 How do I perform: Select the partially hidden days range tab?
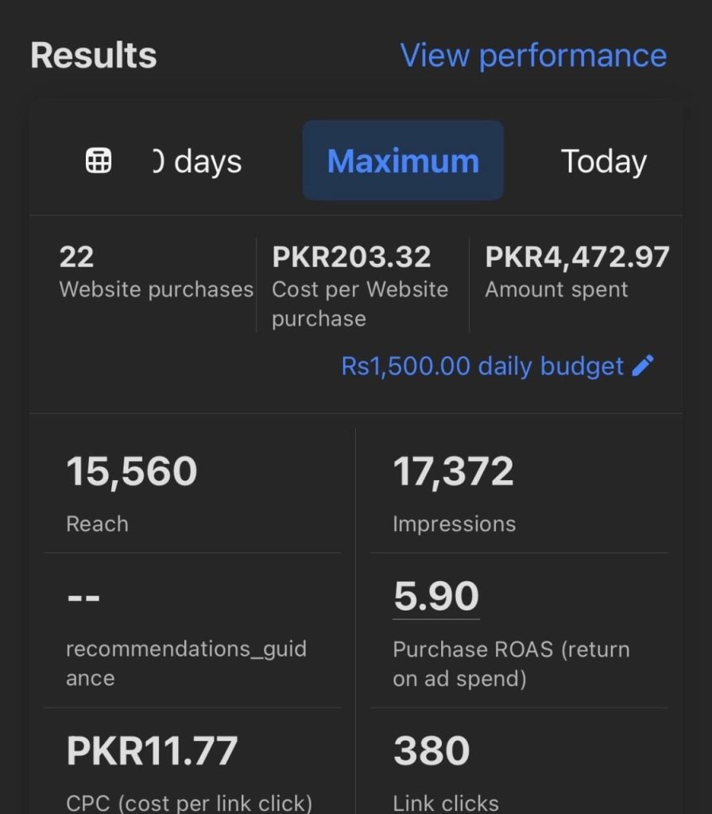click(x=197, y=161)
